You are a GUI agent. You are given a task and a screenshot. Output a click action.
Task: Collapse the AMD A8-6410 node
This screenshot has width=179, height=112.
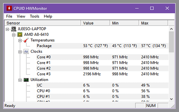pyautogui.click(x=14, y=35)
